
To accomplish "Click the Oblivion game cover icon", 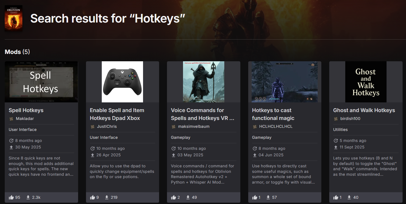I will (x=13, y=18).
